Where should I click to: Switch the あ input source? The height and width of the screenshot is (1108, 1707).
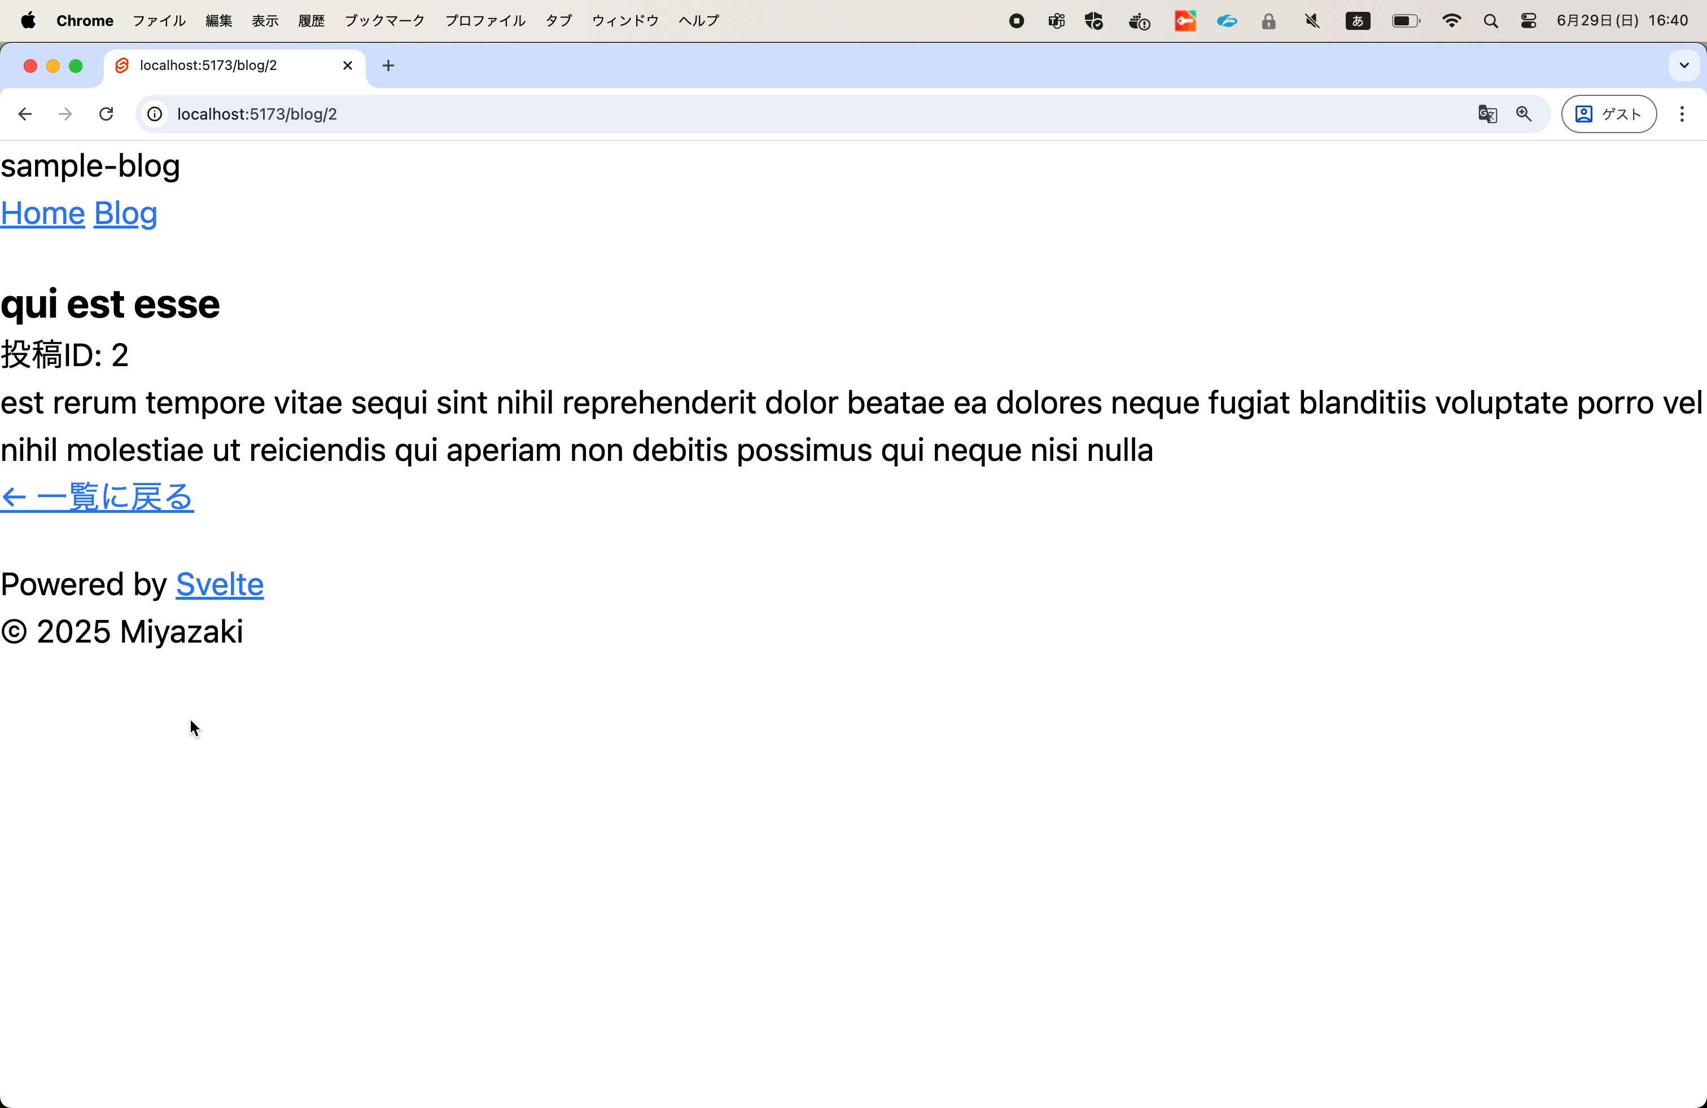1357,21
